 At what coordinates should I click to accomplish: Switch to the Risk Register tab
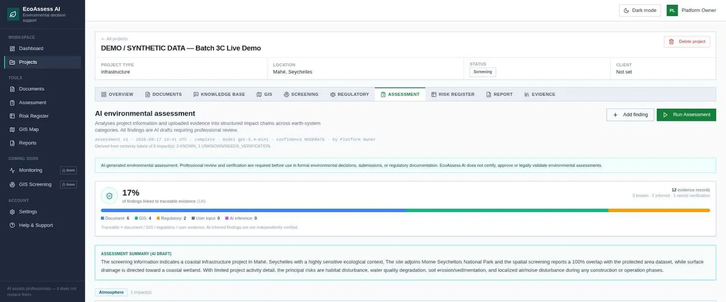[453, 94]
